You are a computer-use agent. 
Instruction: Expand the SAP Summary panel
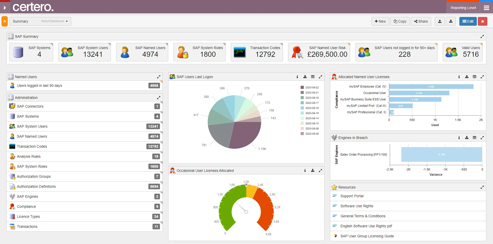pos(482,36)
